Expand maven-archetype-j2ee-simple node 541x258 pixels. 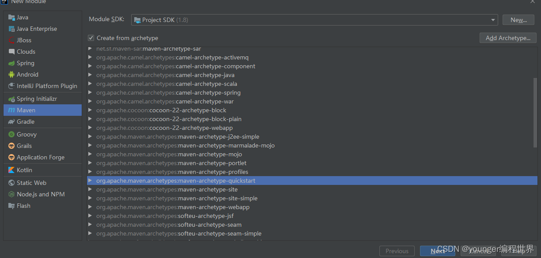[x=91, y=136]
